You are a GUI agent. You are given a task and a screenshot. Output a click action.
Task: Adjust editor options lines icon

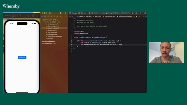point(143,16)
